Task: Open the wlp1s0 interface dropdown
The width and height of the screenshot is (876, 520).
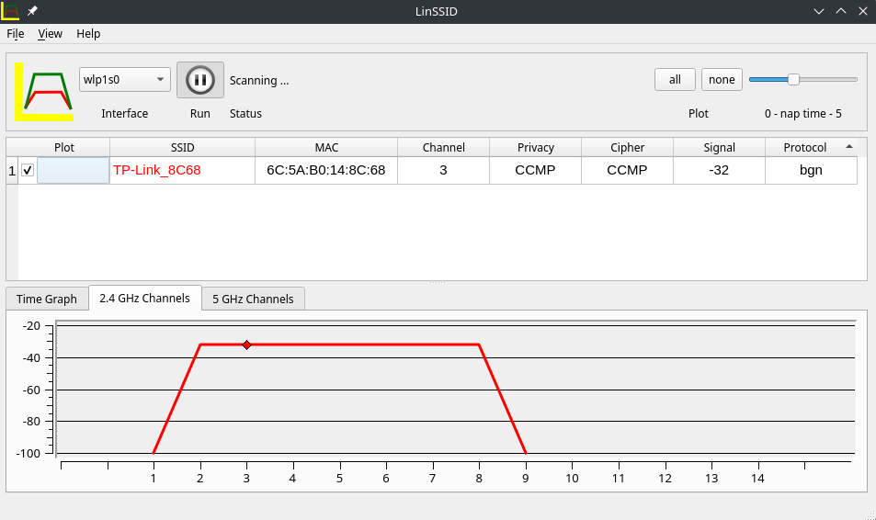Action: click(125, 80)
